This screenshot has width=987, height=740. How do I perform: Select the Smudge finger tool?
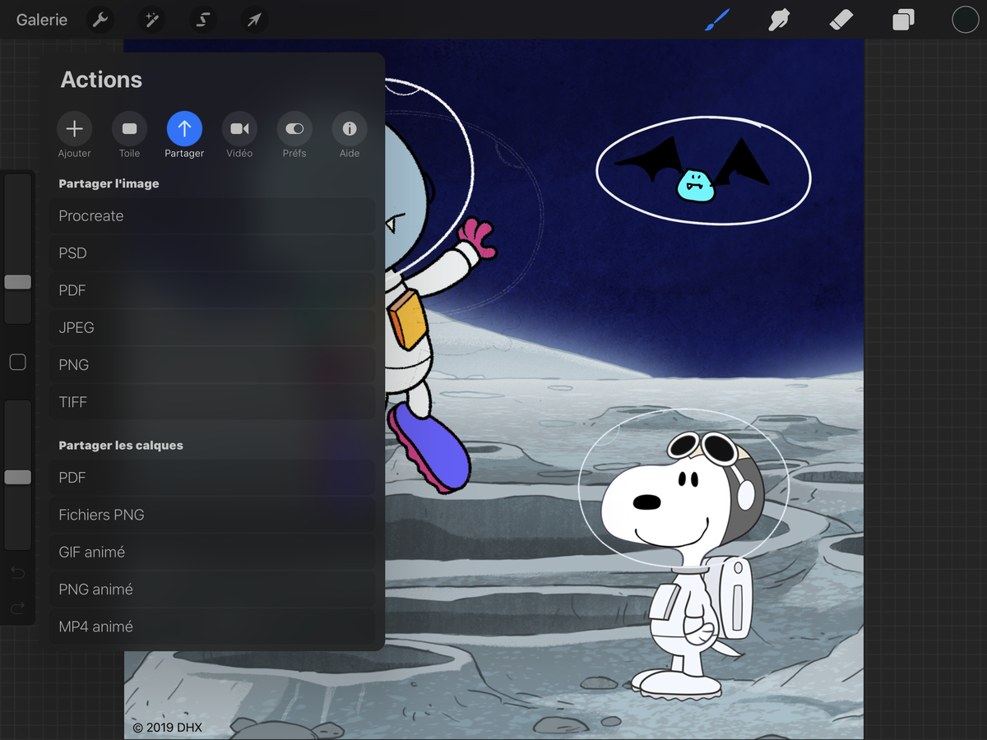[x=778, y=20]
